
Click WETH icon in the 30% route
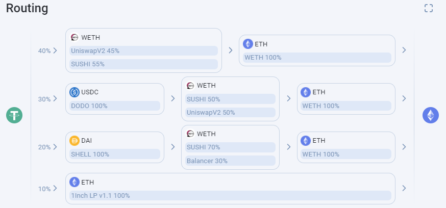point(190,86)
